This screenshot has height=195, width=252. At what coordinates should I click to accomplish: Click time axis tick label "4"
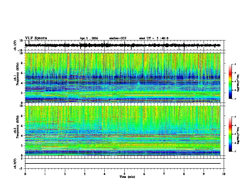tap(105, 174)
